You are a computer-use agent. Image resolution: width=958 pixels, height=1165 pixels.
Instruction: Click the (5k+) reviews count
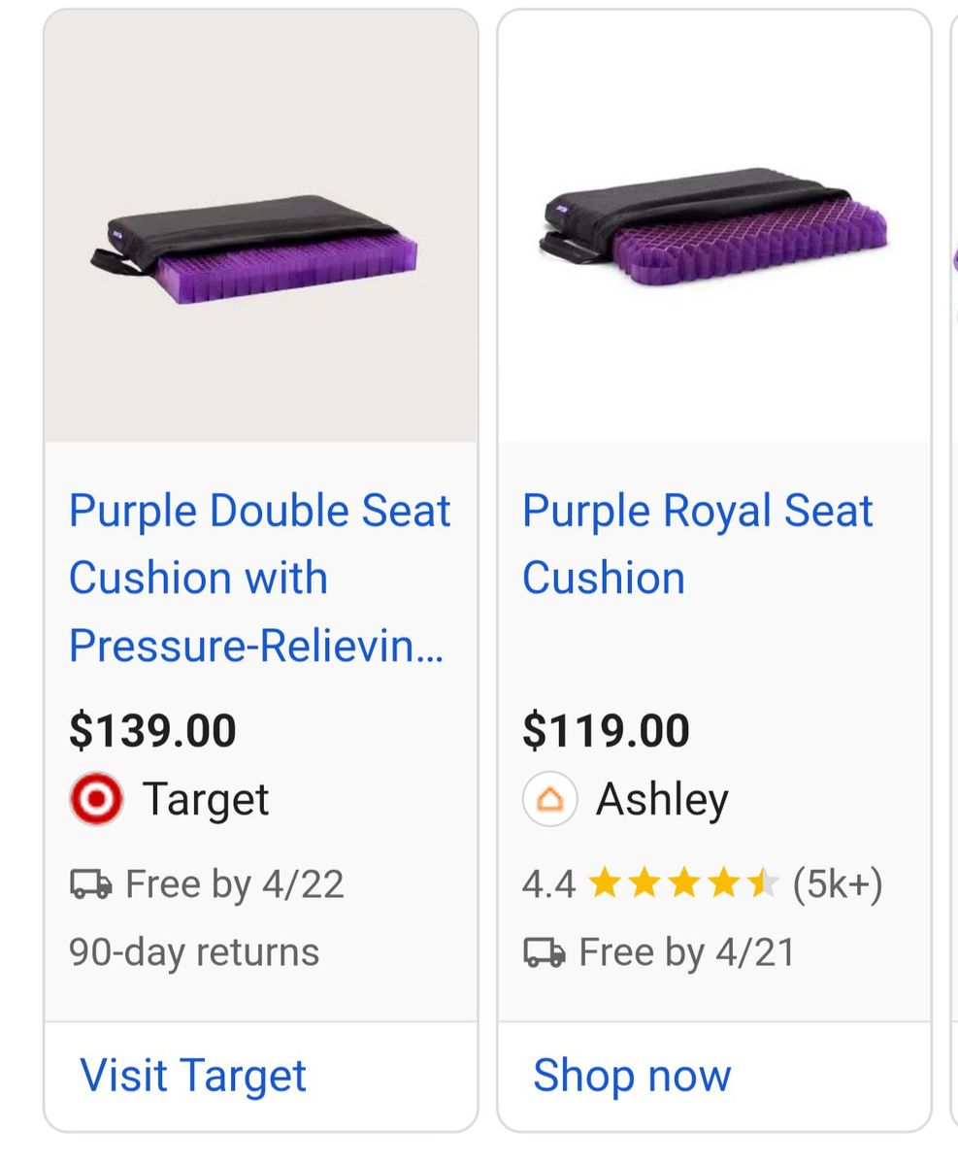838,884
